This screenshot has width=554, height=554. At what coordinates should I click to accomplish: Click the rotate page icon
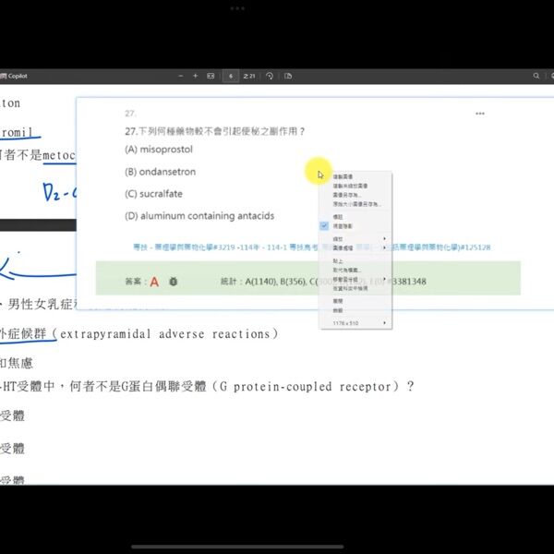coord(269,75)
